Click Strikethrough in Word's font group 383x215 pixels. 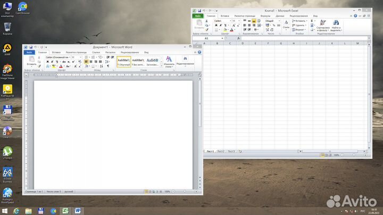tap(64, 62)
